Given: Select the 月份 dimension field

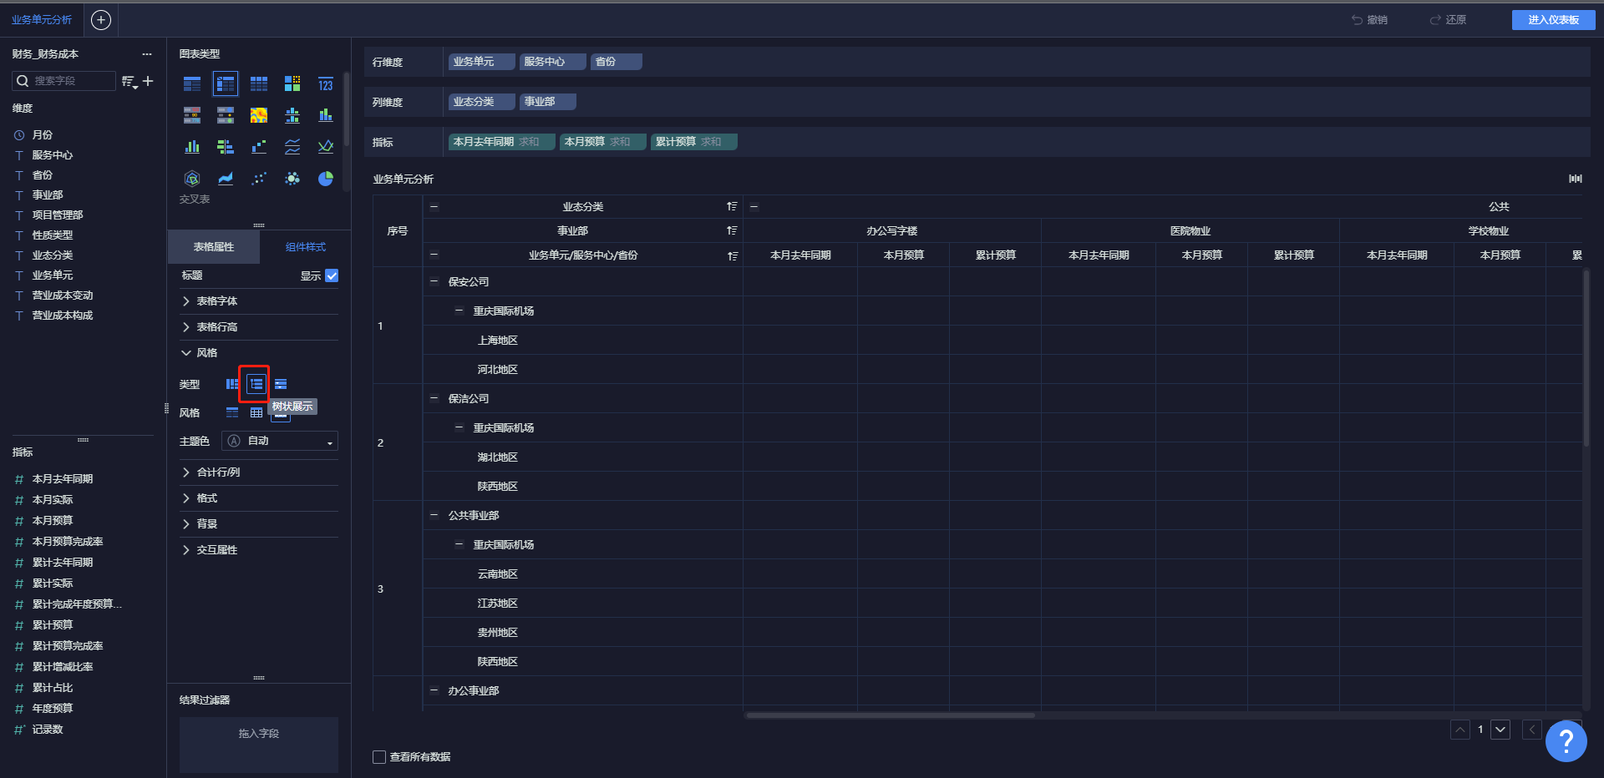Looking at the screenshot, I should click(x=42, y=135).
